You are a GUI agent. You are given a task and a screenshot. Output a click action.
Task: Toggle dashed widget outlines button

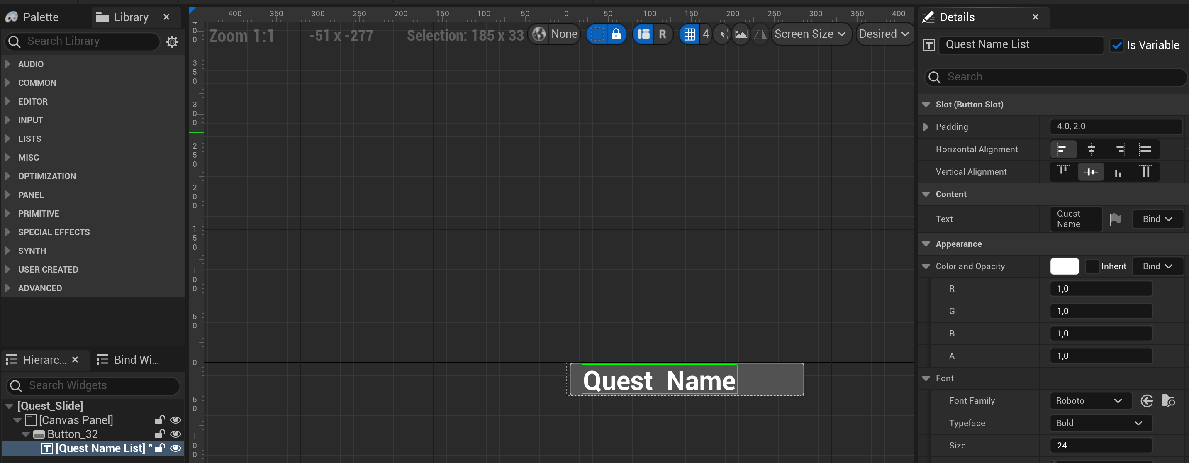[x=597, y=34]
